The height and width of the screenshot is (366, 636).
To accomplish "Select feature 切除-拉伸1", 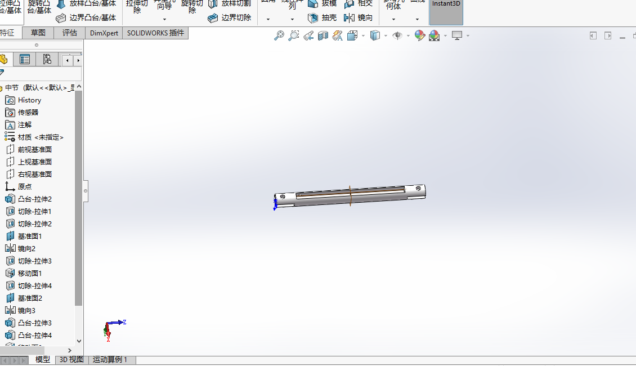I will pos(28,211).
